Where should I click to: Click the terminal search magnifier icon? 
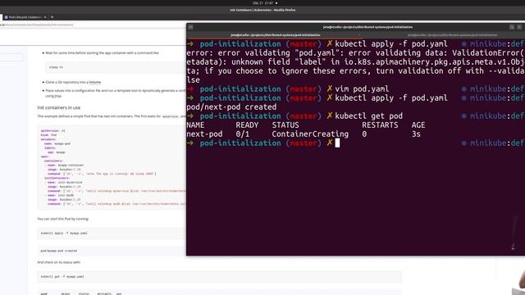(512, 27)
